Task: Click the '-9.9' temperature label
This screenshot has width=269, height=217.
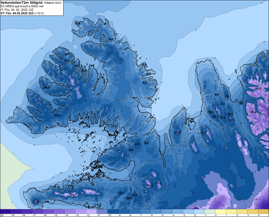Action: (137, 144)
